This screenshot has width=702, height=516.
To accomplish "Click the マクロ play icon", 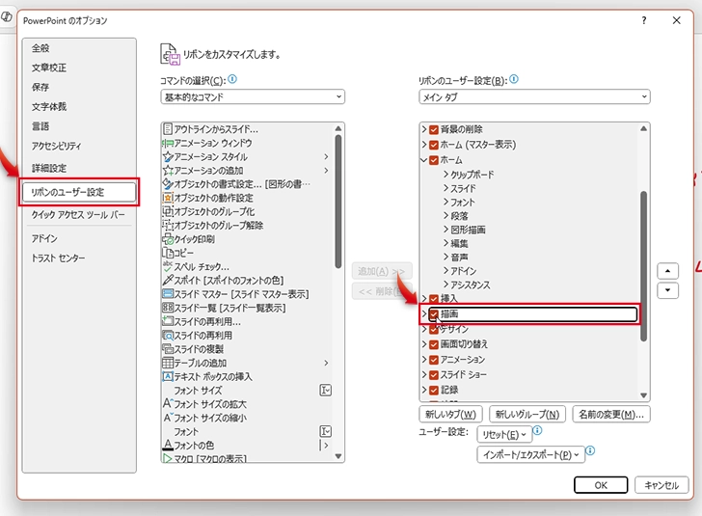I will tap(168, 459).
